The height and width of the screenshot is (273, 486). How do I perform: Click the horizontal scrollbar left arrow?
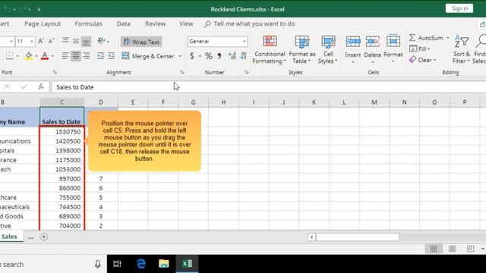coord(311,237)
